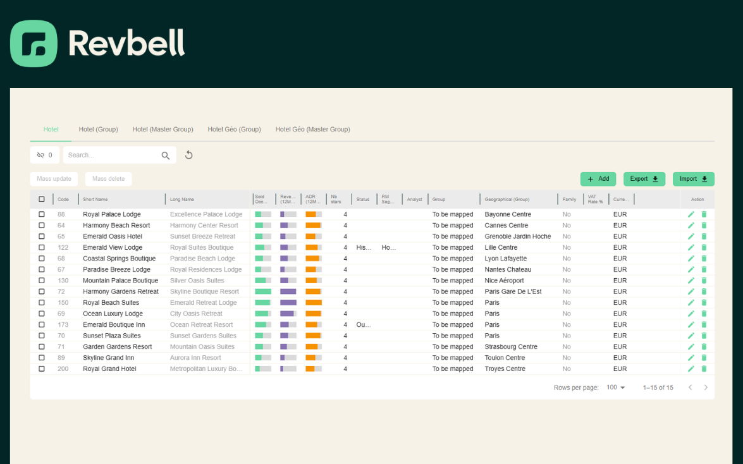Sort by the Geographical (Group) column header
The height and width of the screenshot is (464, 743).
coord(507,199)
